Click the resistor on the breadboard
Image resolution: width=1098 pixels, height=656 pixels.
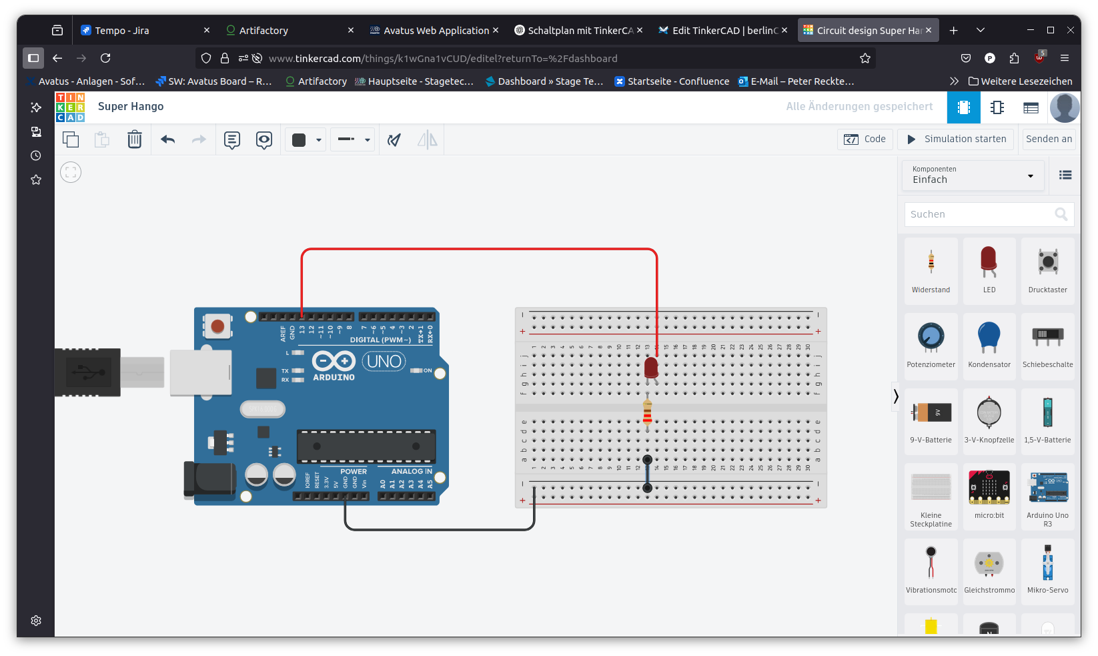(647, 412)
